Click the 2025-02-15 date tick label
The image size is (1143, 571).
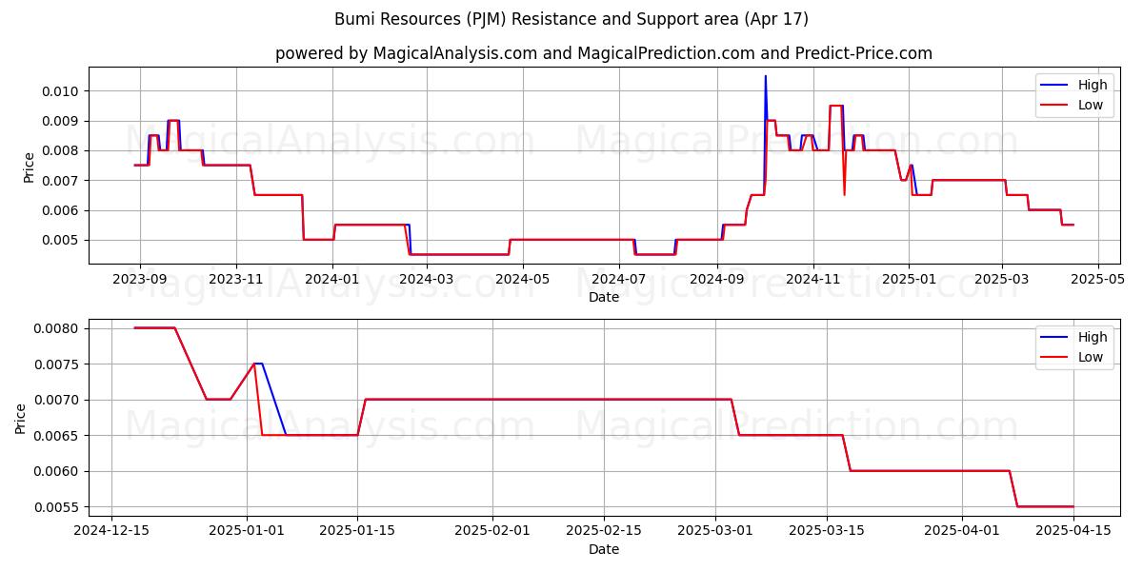pyautogui.click(x=604, y=532)
